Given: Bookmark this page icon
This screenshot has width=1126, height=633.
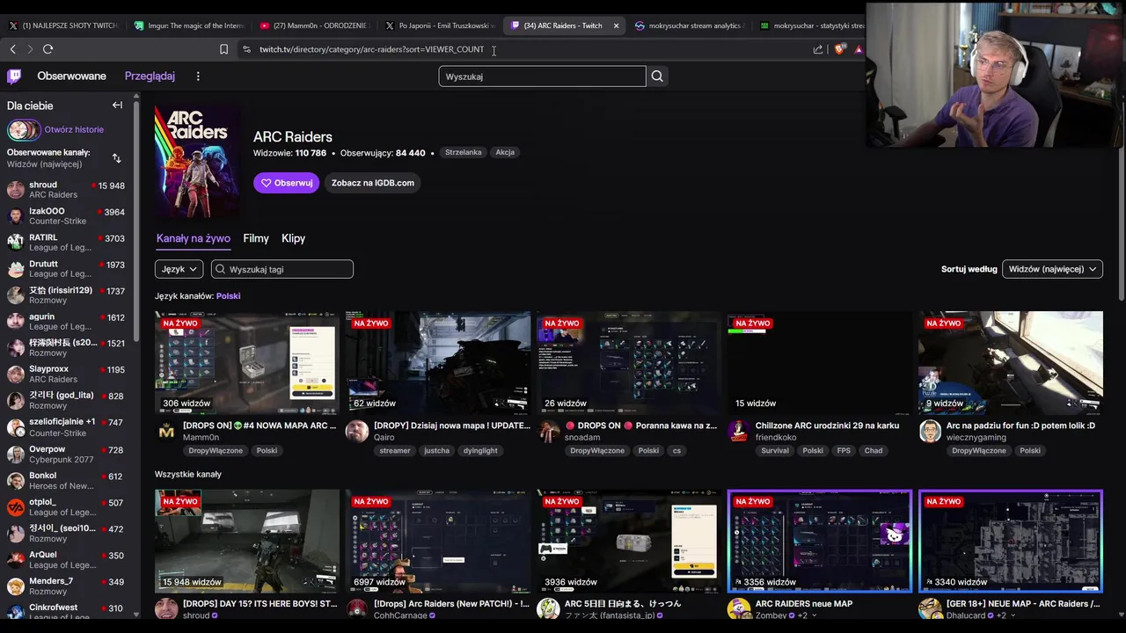Looking at the screenshot, I should point(223,49).
